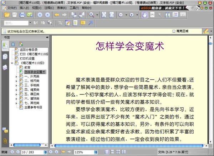The image size is (214, 156).
Task: Go to next page with the down-arrow toolbar icon
Action: [x=47, y=15]
